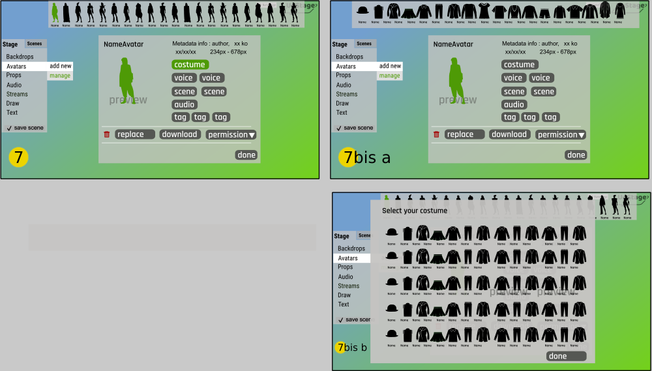This screenshot has height=371, width=652.
Task: Open Audio in panel 7bis b sidebar
Action: 346,276
